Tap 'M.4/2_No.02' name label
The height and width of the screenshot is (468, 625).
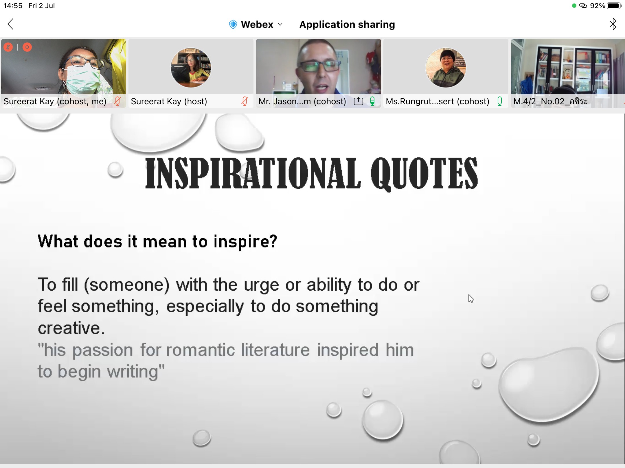pos(550,101)
